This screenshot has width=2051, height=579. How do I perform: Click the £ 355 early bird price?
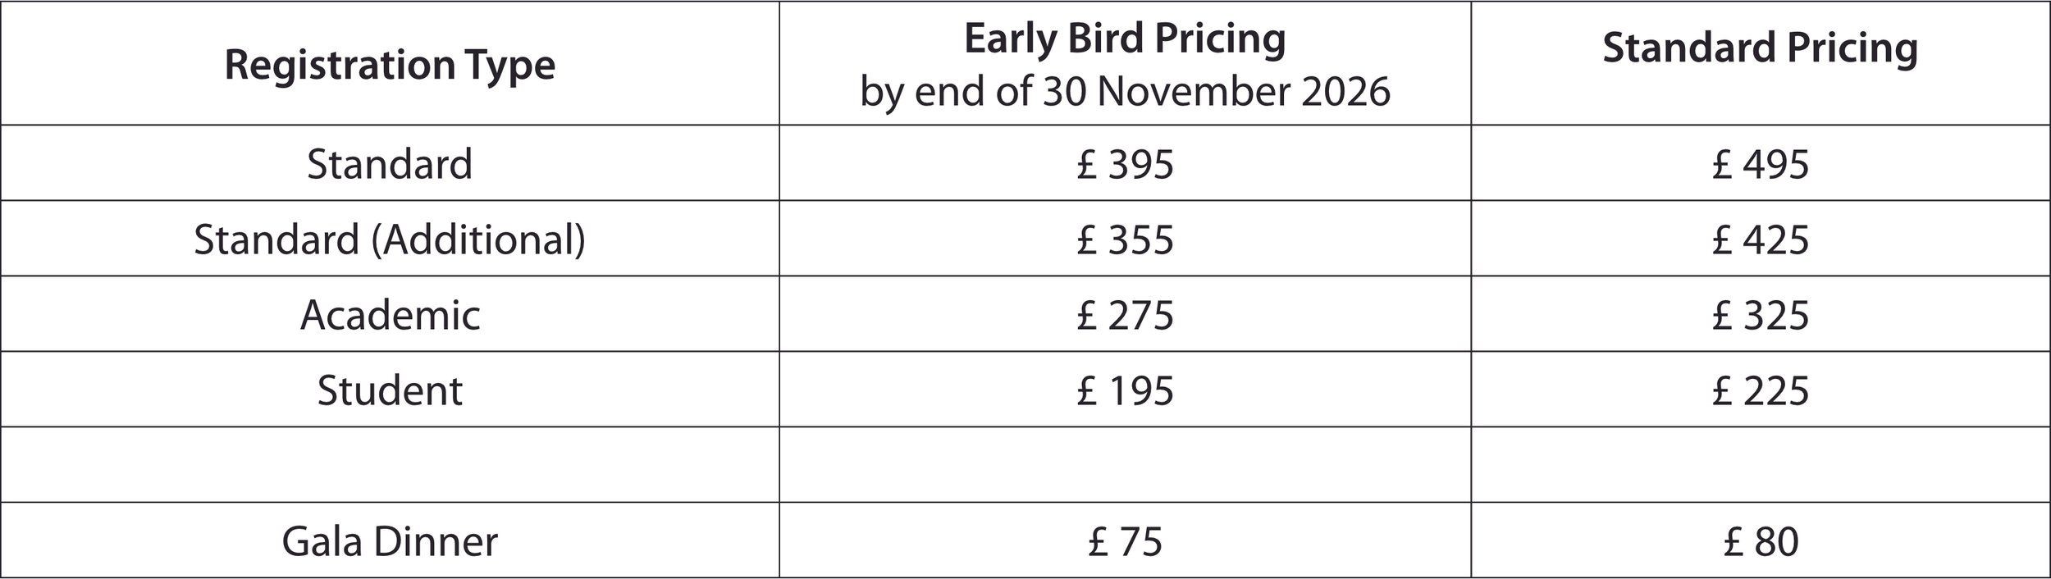tap(1125, 239)
